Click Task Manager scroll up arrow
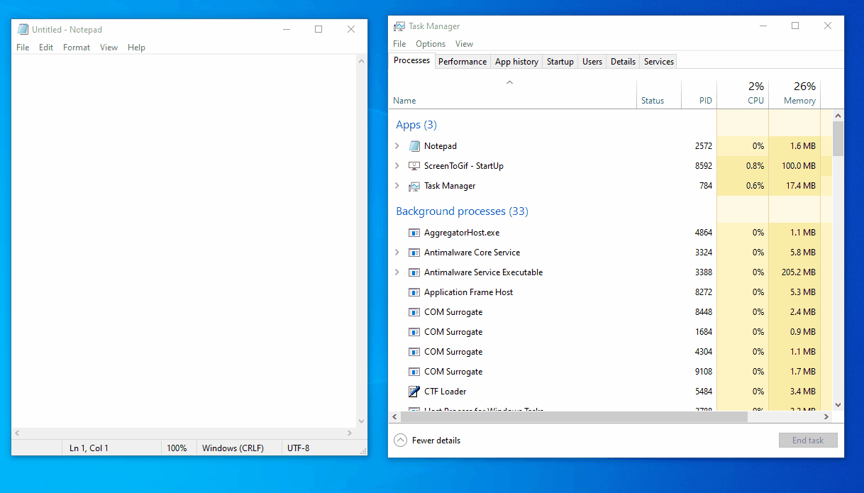 click(x=838, y=116)
